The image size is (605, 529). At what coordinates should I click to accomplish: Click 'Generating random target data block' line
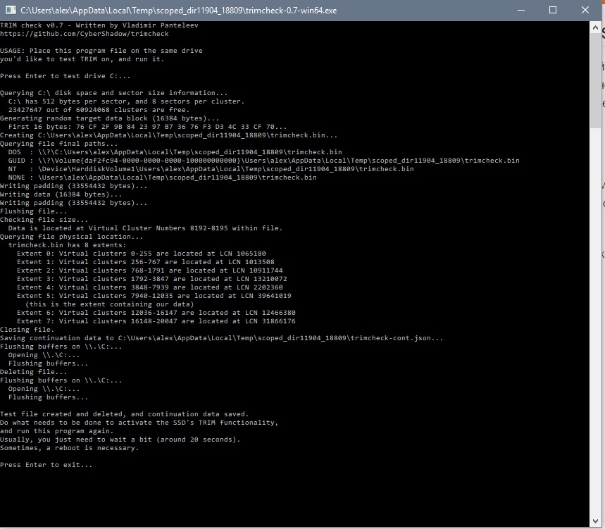[110, 118]
